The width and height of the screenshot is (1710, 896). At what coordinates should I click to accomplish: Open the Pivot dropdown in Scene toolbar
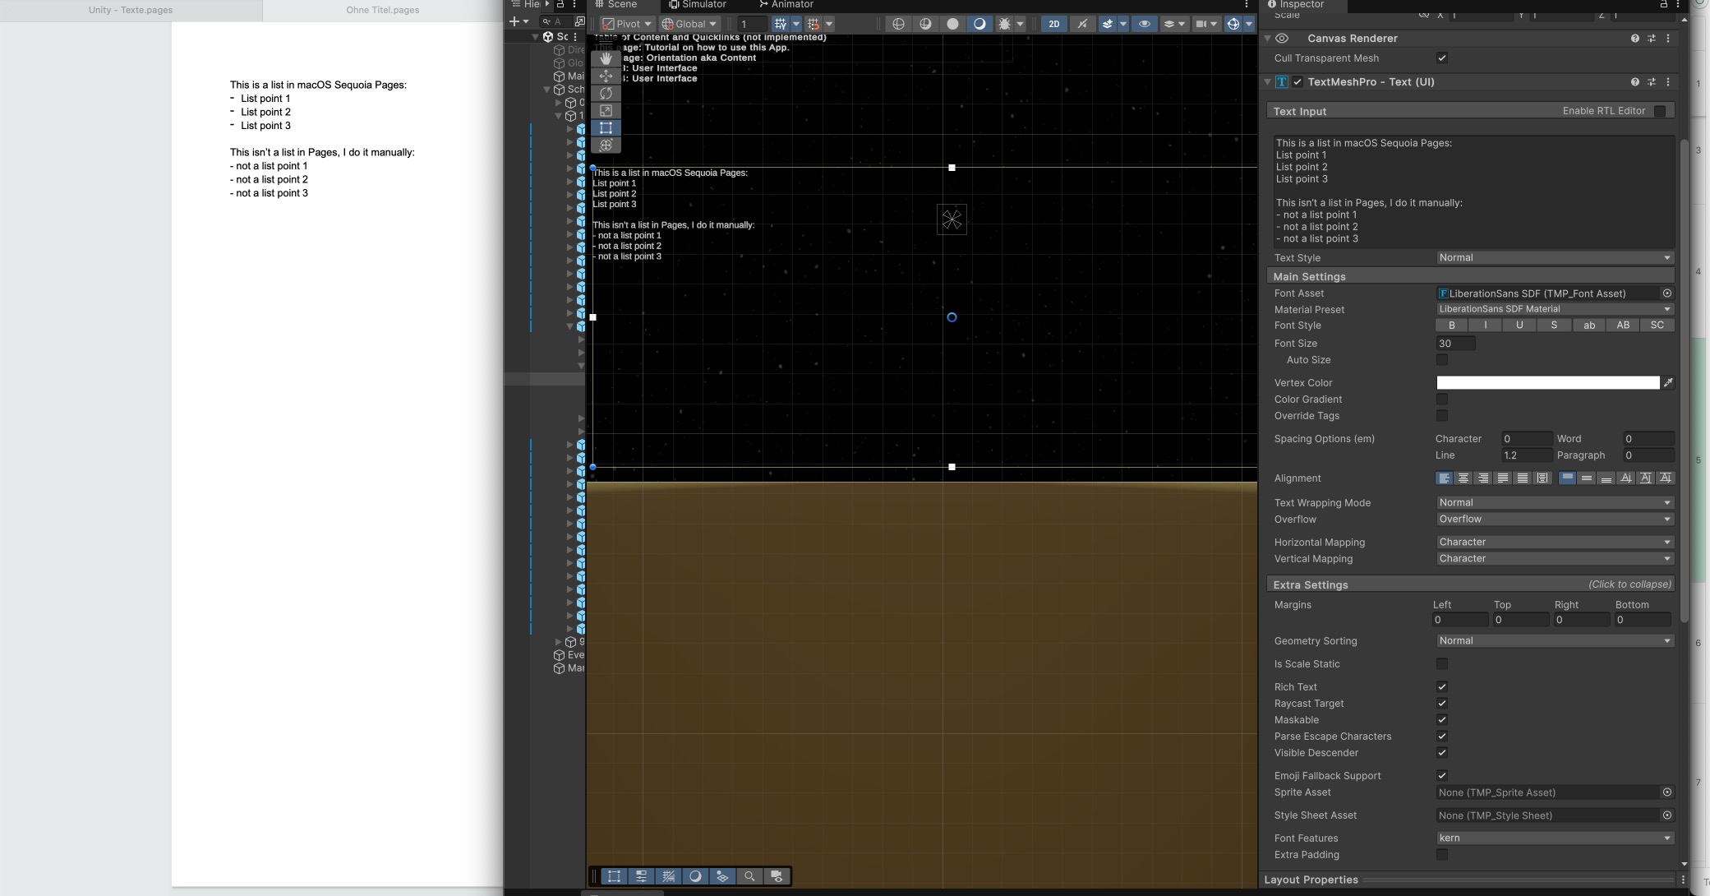(x=626, y=24)
